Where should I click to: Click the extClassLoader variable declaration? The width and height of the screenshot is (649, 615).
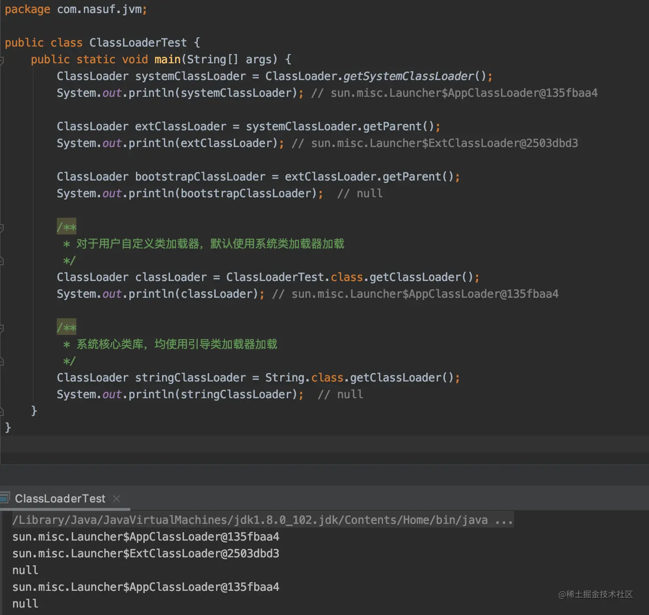180,127
